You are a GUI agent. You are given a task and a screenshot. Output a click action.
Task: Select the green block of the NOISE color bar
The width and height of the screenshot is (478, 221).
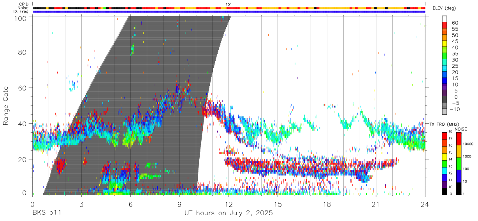tap(458, 163)
